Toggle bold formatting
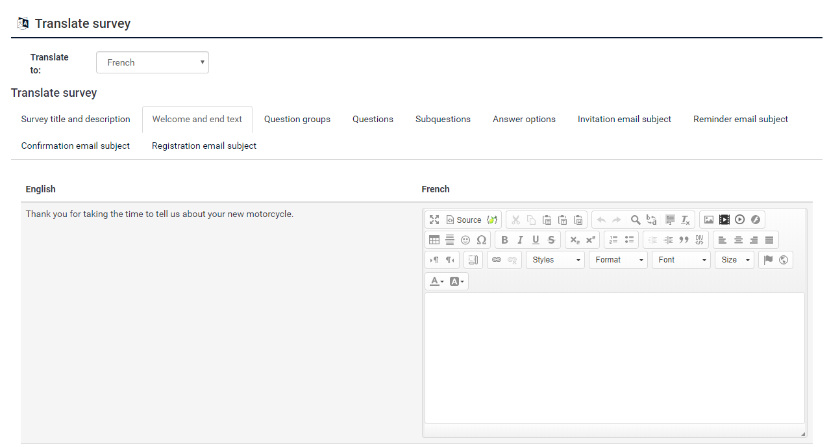 (504, 240)
